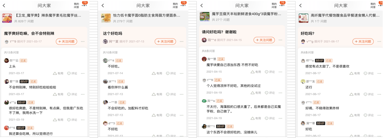
Task: Open 我的问答 on the 卫龙 魔芋爽 page
Action: point(76,6)
